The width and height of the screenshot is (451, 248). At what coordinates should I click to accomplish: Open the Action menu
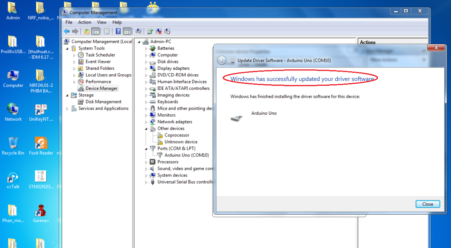click(x=85, y=22)
